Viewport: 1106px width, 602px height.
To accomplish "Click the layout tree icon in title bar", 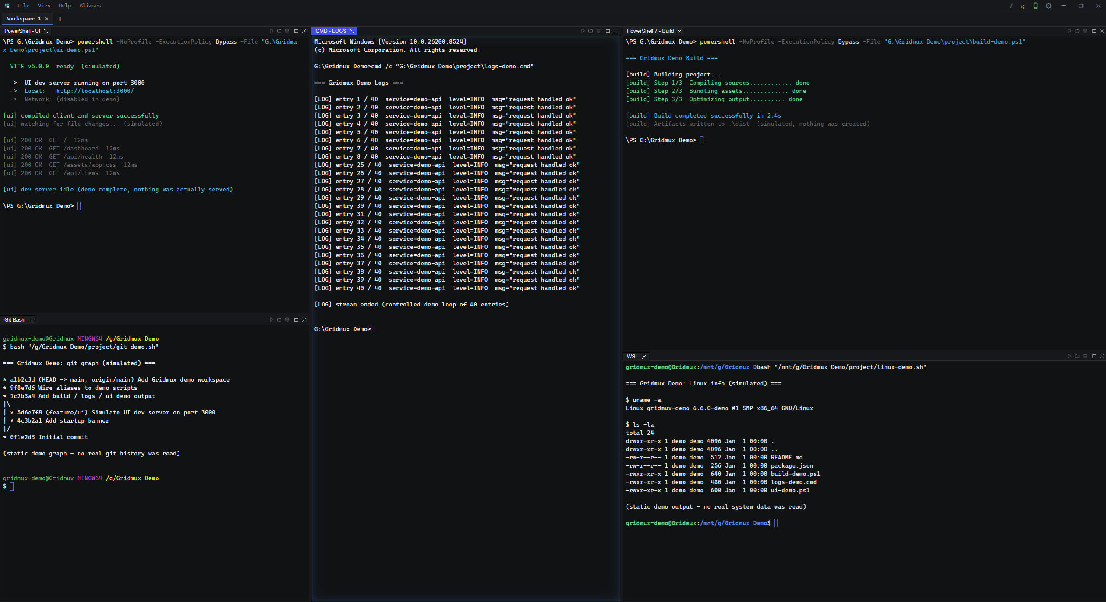I will 1023,6.
